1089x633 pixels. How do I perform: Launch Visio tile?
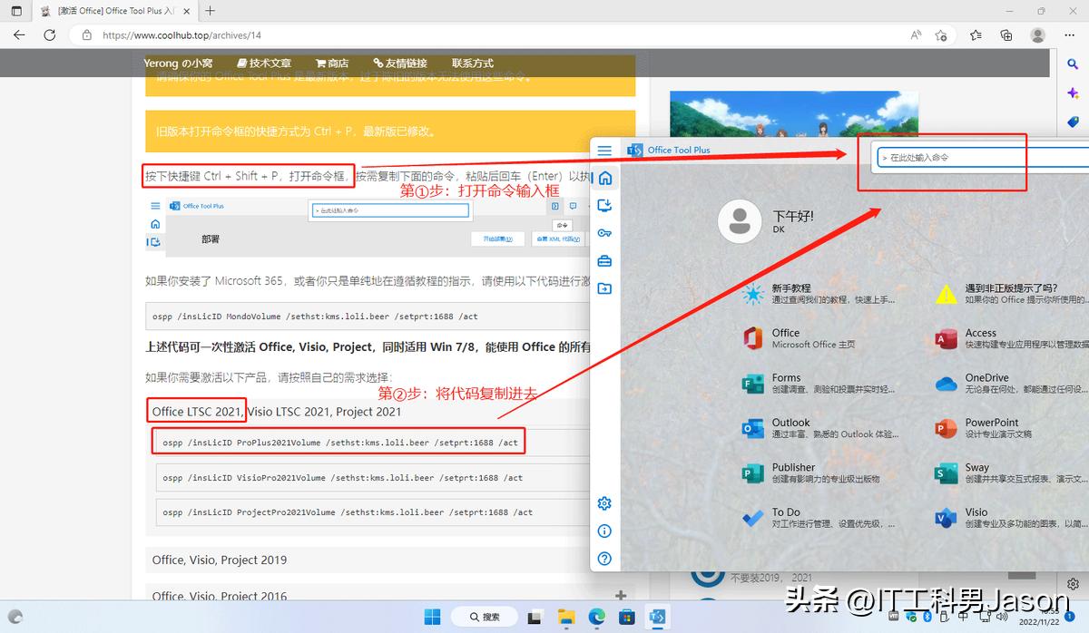pos(1010,518)
